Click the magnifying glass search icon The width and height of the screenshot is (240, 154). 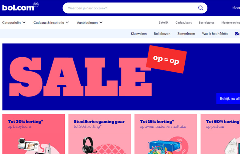201,8
